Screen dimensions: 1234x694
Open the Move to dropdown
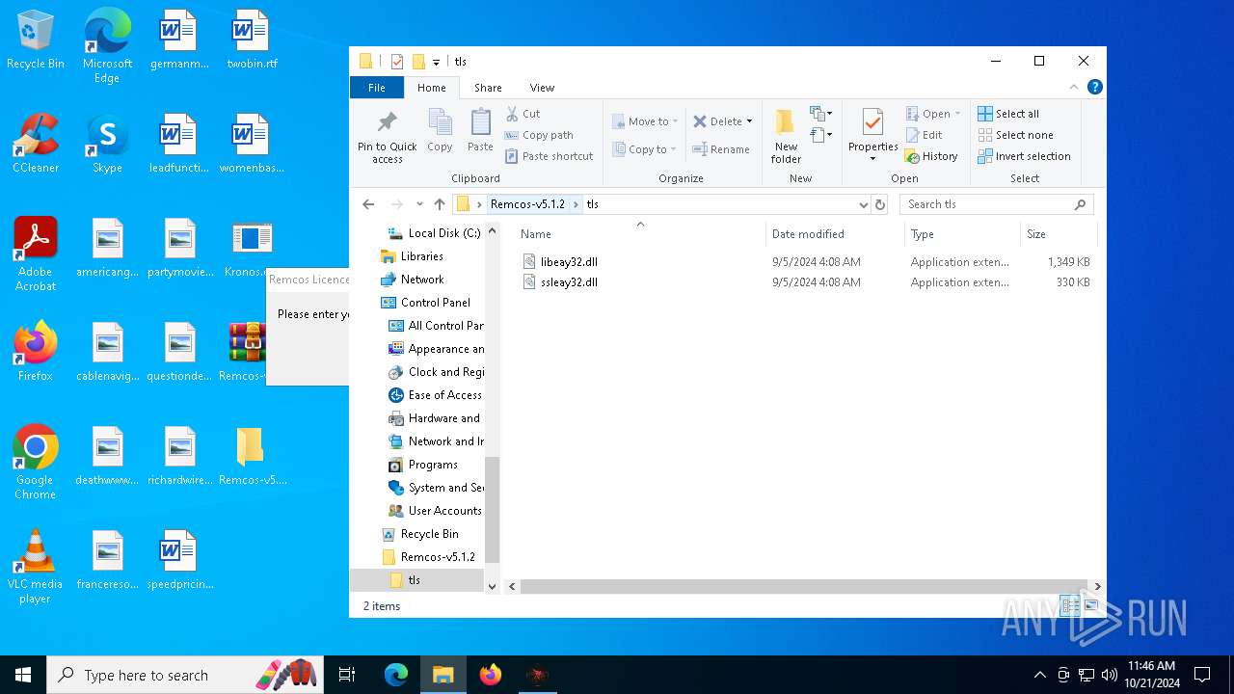point(645,121)
